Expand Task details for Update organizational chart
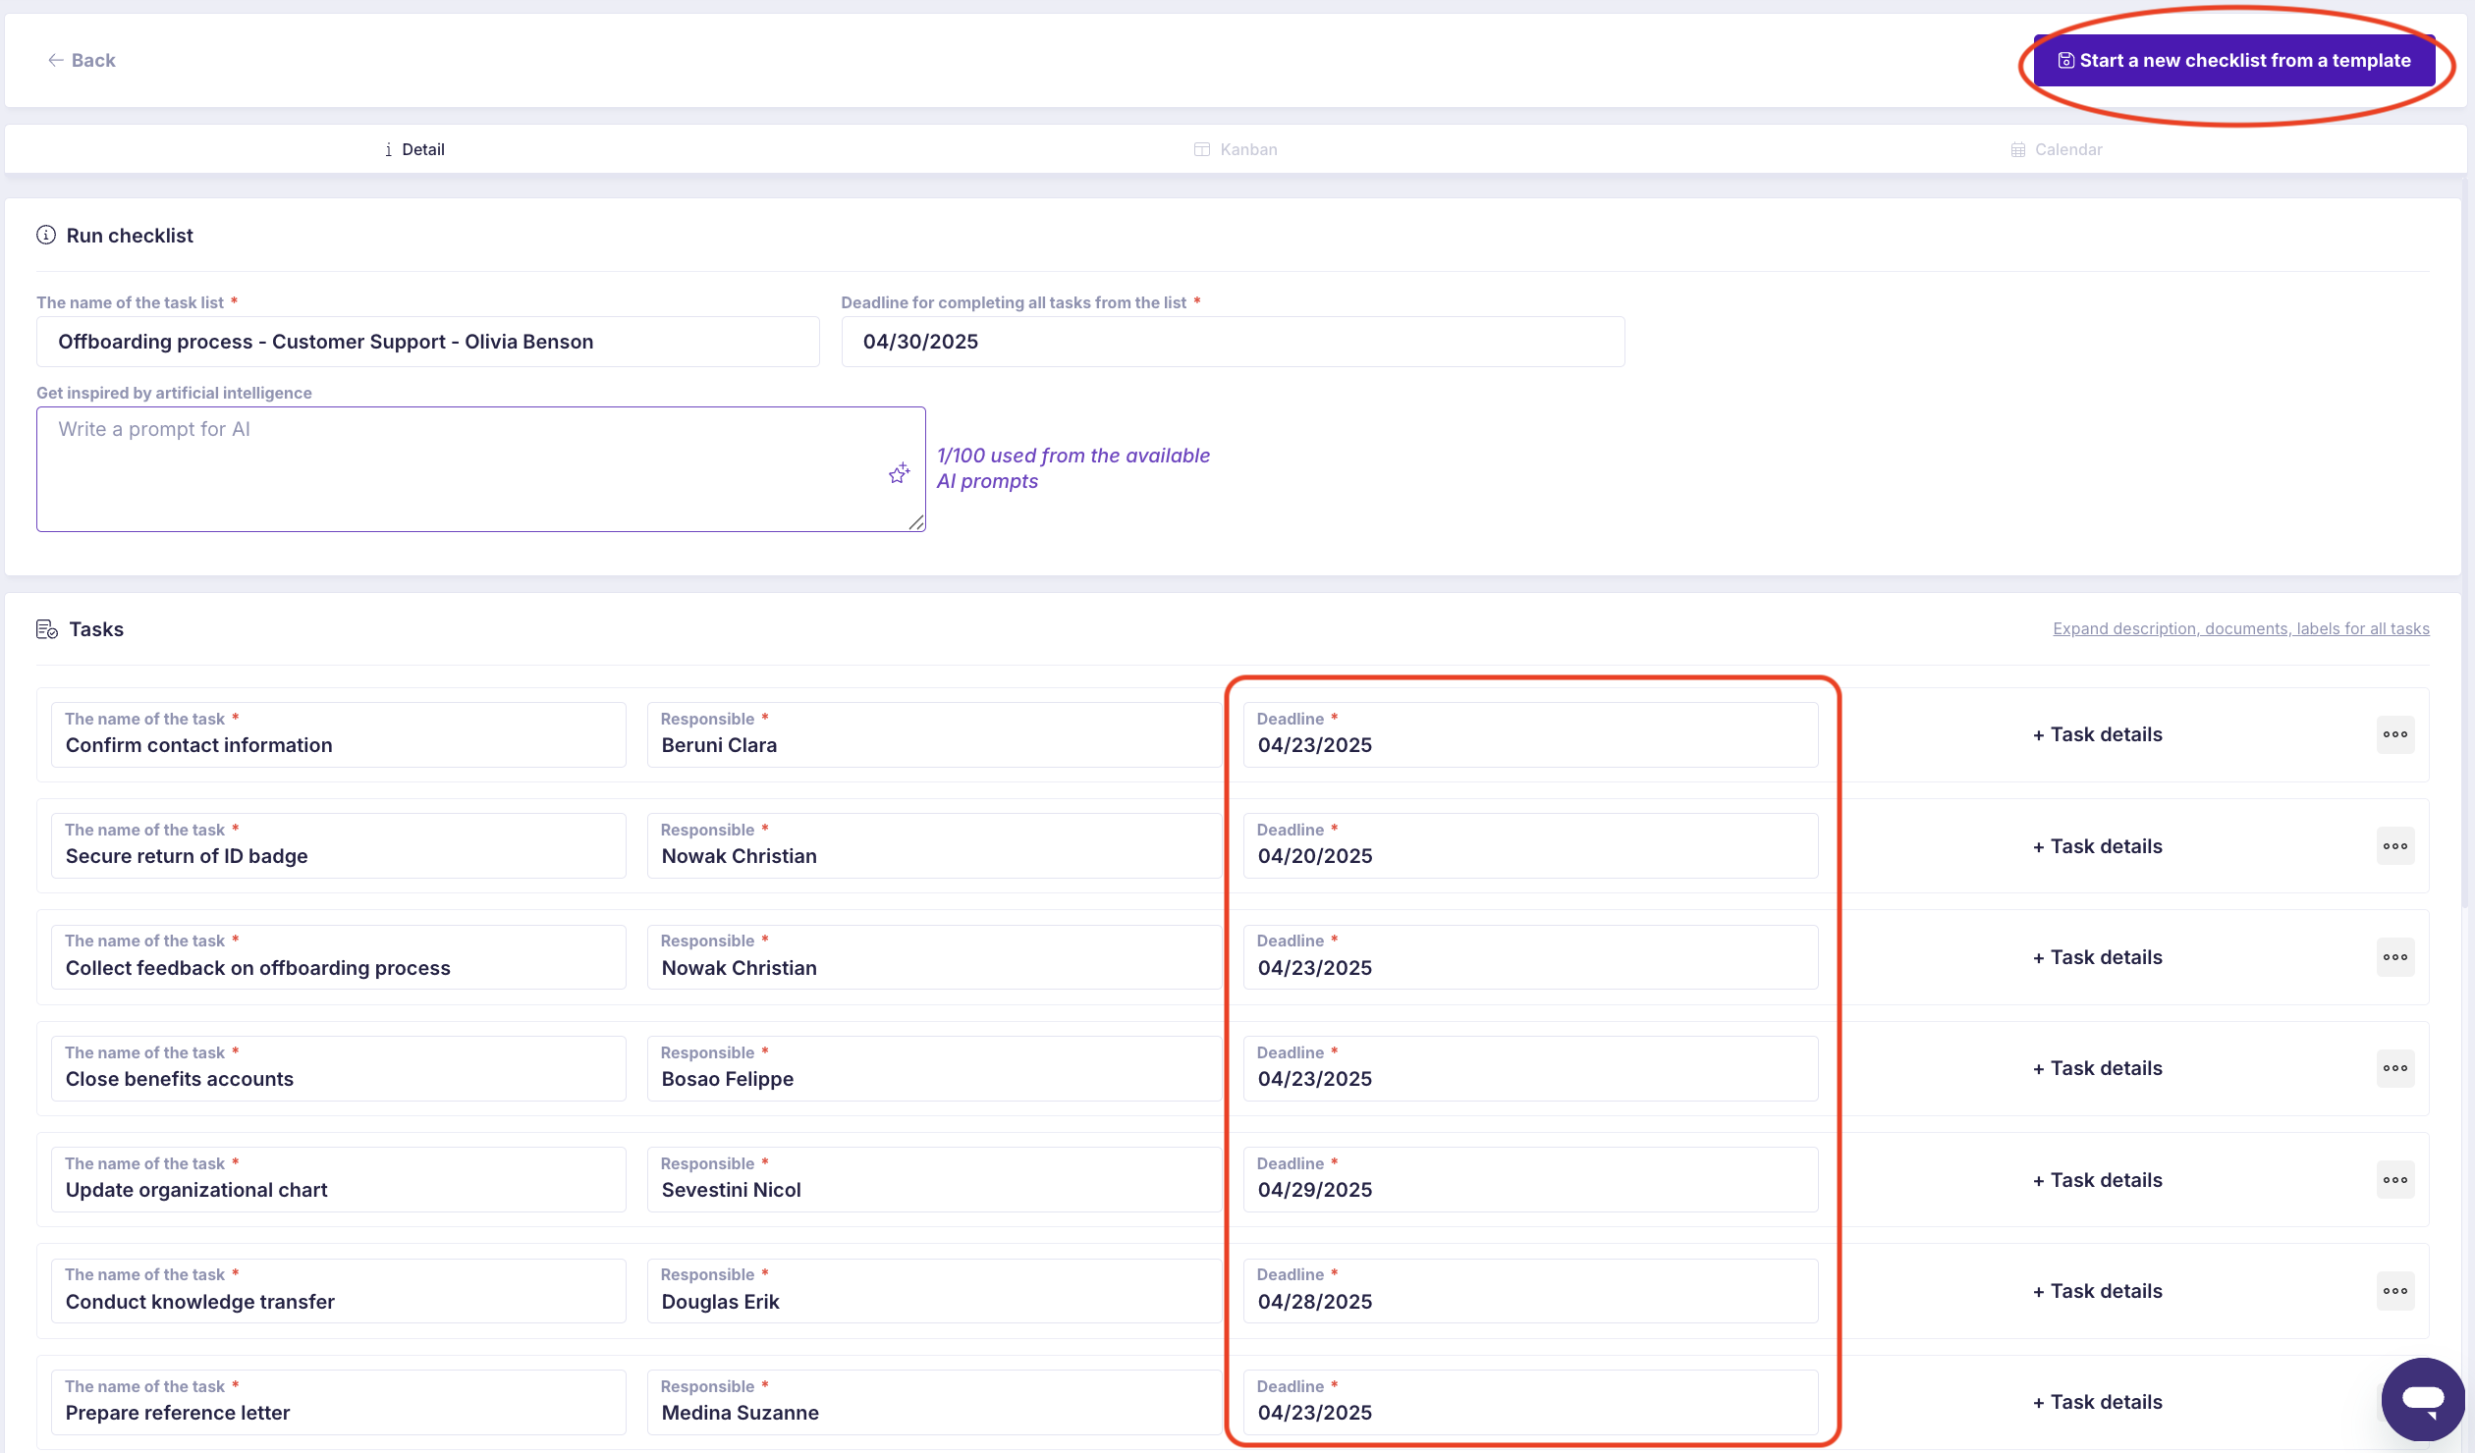This screenshot has height=1453, width=2475. [x=2097, y=1180]
